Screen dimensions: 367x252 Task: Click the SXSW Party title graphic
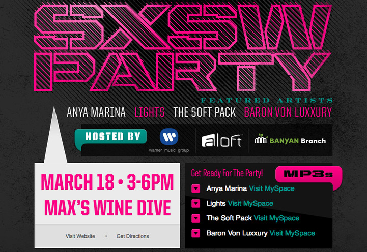pyautogui.click(x=183, y=47)
